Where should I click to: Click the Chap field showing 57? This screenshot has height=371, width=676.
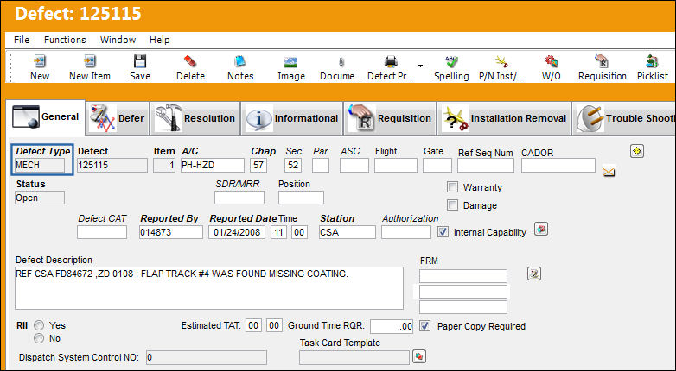[258, 166]
